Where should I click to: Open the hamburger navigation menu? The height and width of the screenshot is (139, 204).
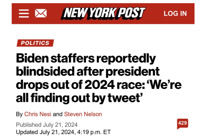(24, 13)
